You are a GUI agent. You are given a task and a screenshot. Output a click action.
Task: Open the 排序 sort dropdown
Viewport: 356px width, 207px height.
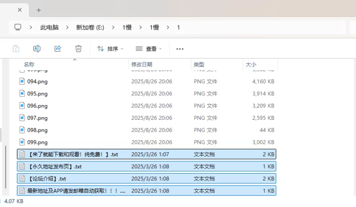pyautogui.click(x=110, y=49)
